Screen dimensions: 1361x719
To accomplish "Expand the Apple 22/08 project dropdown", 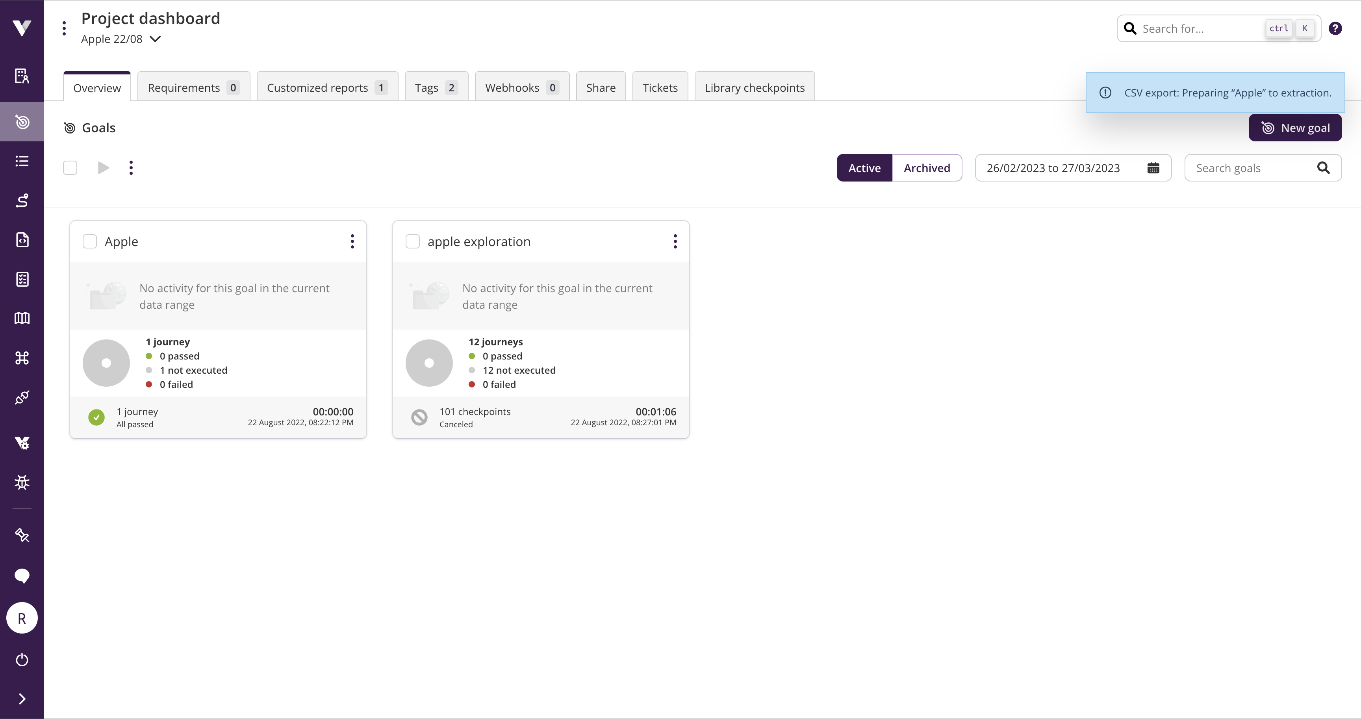I will (155, 39).
